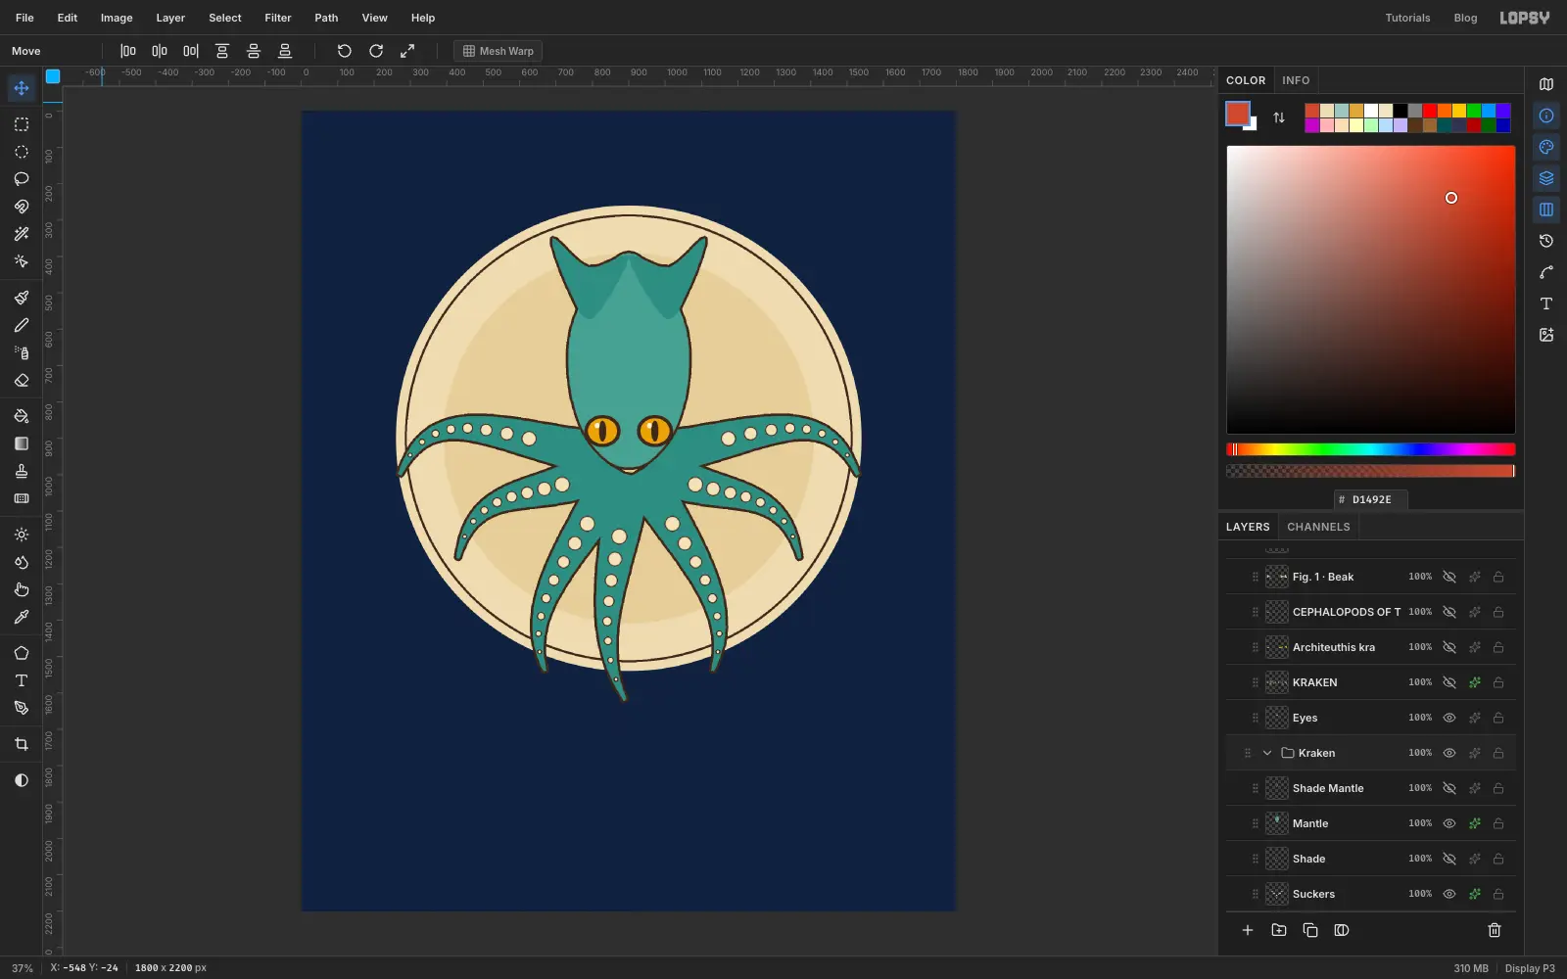The width and height of the screenshot is (1567, 979).
Task: Delete the layer with the trash icon
Action: tap(1495, 930)
